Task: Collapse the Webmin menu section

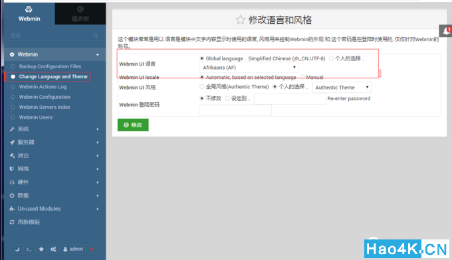Action: (98, 54)
